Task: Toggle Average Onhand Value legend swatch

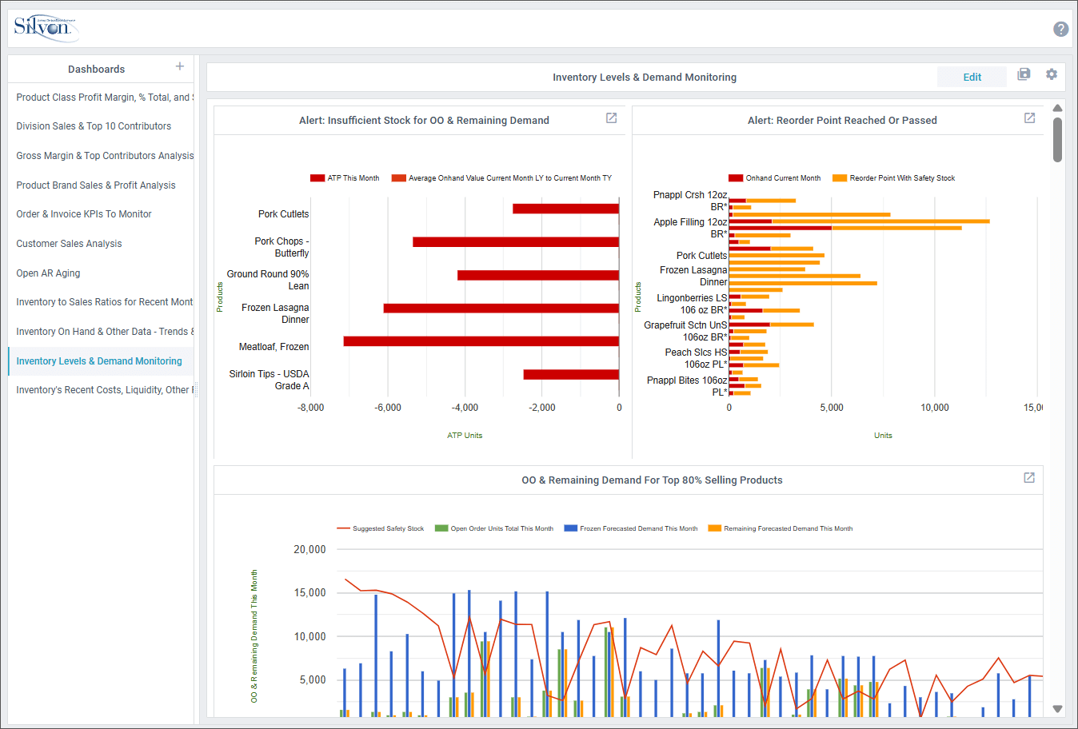Action: [x=398, y=178]
